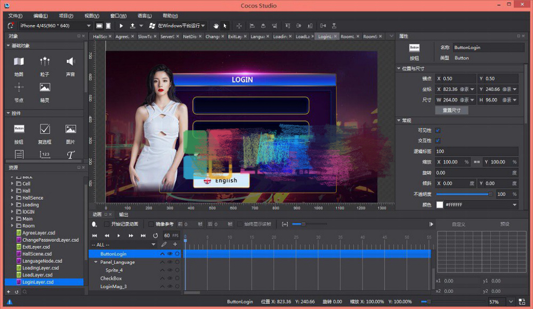Switch to the HallScene document tab
The height and width of the screenshot is (309, 533).
[x=99, y=36]
